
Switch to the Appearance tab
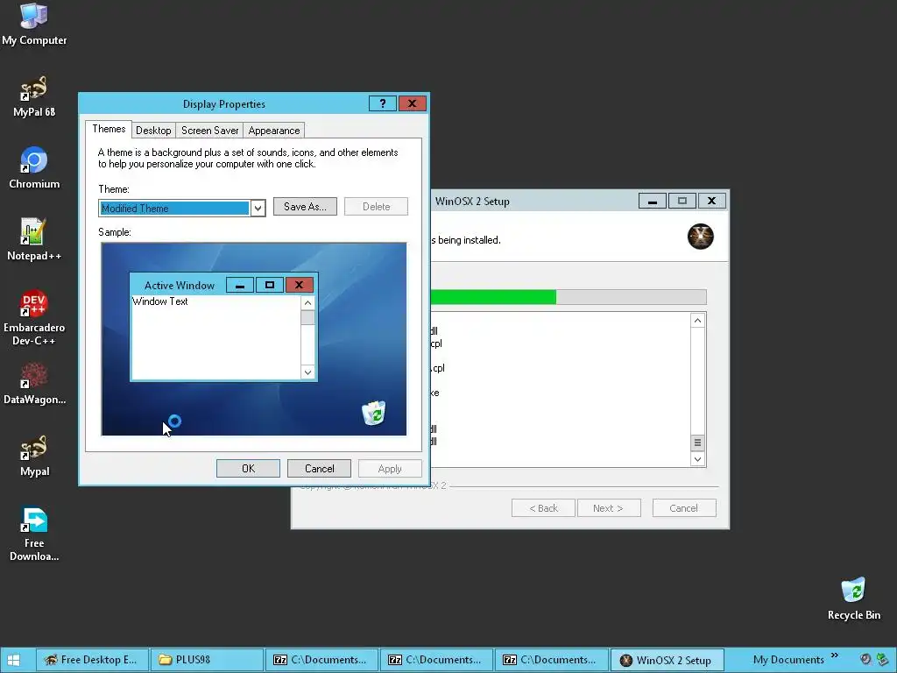pyautogui.click(x=274, y=131)
